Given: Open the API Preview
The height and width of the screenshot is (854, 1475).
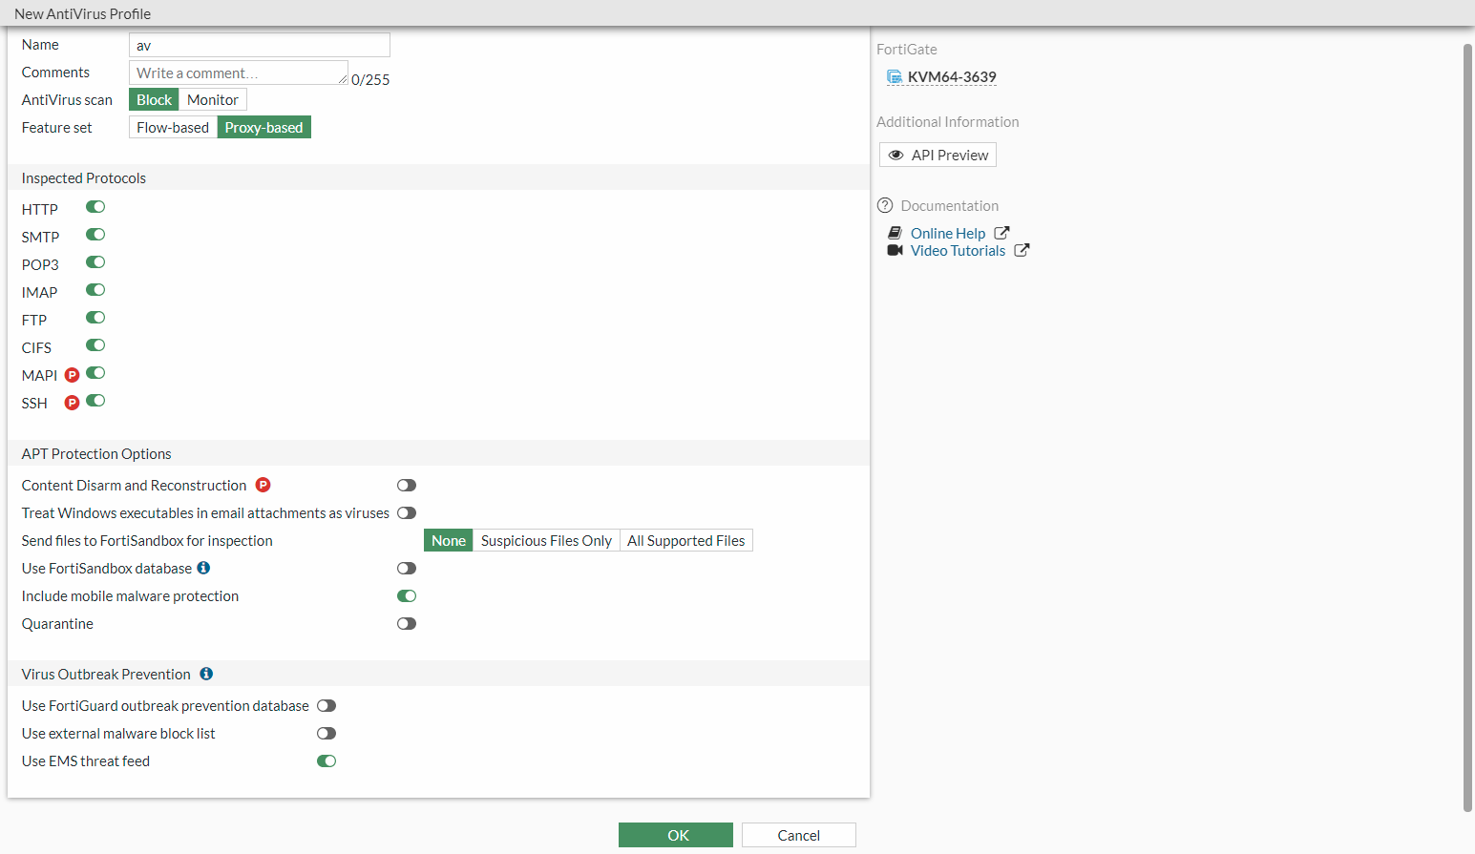Looking at the screenshot, I should click(x=938, y=155).
